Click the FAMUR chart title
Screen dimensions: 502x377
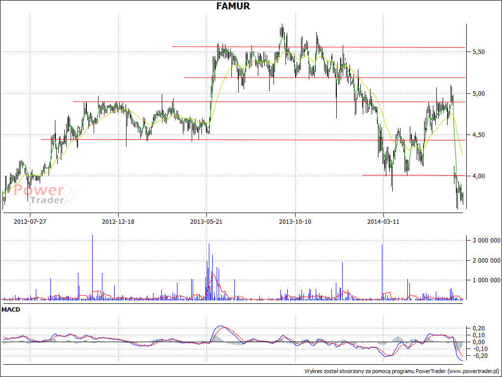[233, 6]
